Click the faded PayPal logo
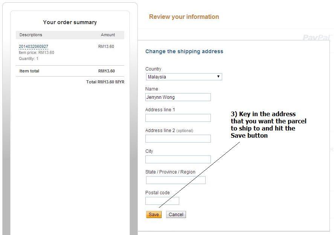 (x=317, y=38)
